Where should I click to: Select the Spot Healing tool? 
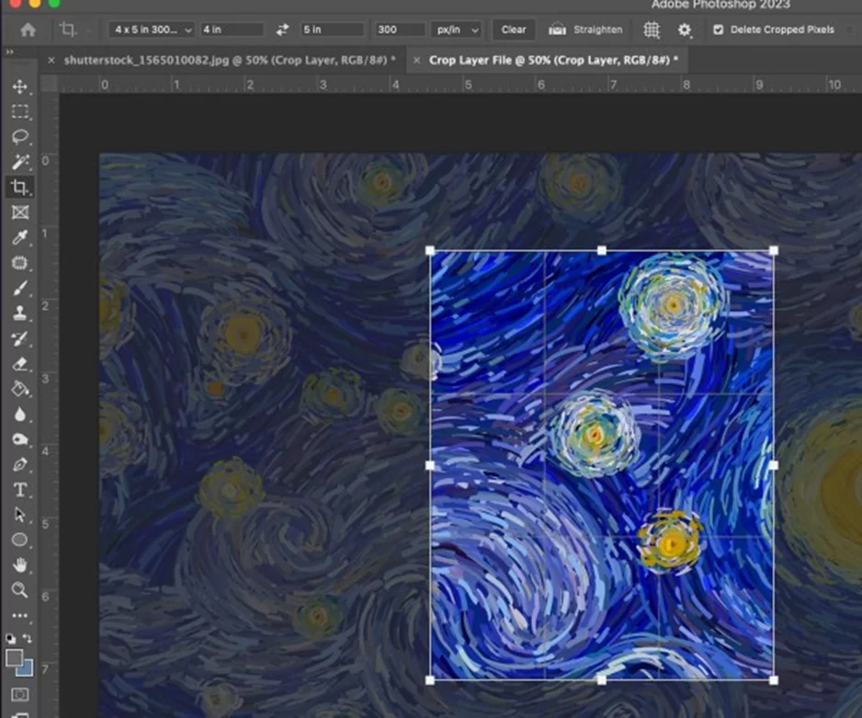pyautogui.click(x=20, y=263)
